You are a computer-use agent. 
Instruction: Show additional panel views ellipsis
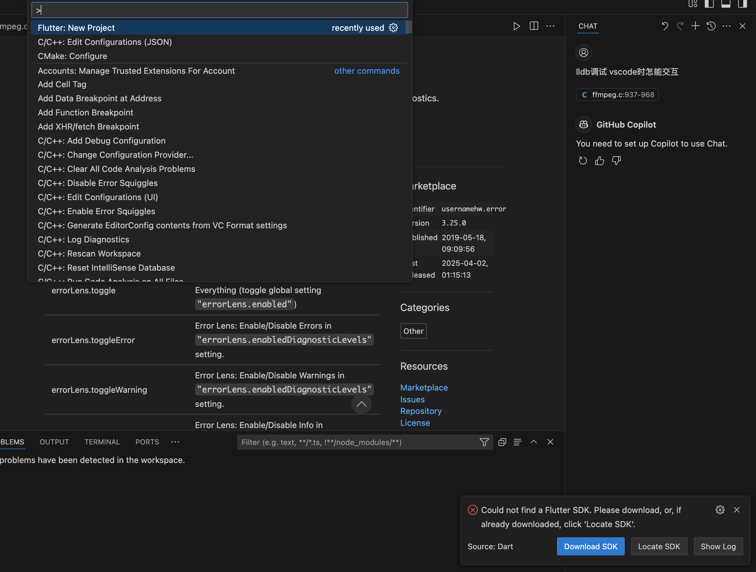(x=175, y=442)
